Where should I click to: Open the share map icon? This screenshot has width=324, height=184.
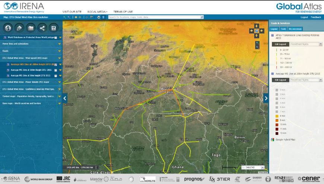[x=42, y=28]
